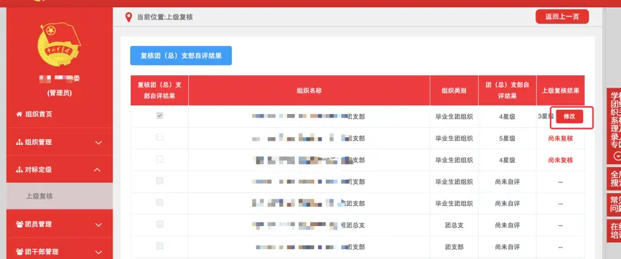Select the 上级复核 submenu item

pos(60,196)
